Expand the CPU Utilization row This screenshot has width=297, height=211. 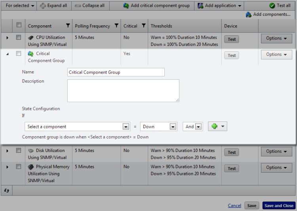(7, 38)
